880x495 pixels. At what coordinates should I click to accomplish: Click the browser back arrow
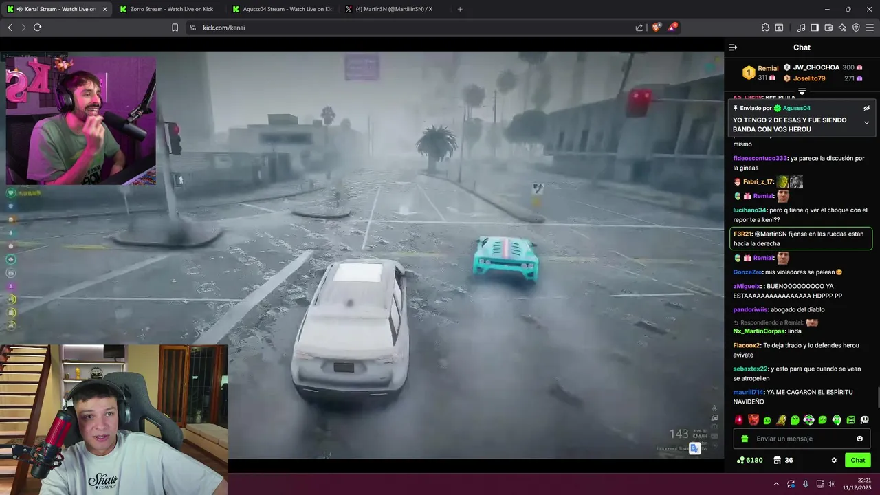pyautogui.click(x=10, y=27)
